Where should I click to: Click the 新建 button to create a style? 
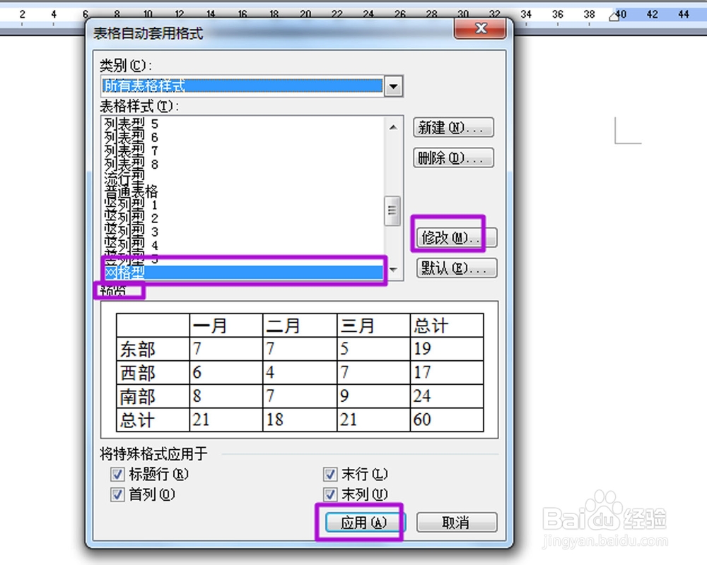pyautogui.click(x=453, y=128)
